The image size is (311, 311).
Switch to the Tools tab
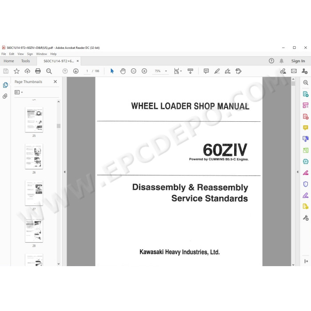click(x=26, y=61)
